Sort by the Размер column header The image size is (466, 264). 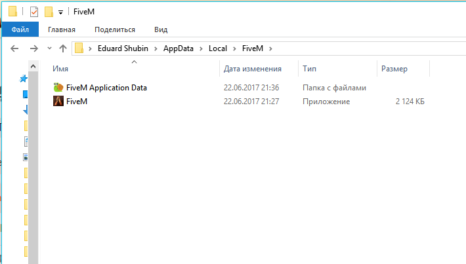click(x=394, y=69)
